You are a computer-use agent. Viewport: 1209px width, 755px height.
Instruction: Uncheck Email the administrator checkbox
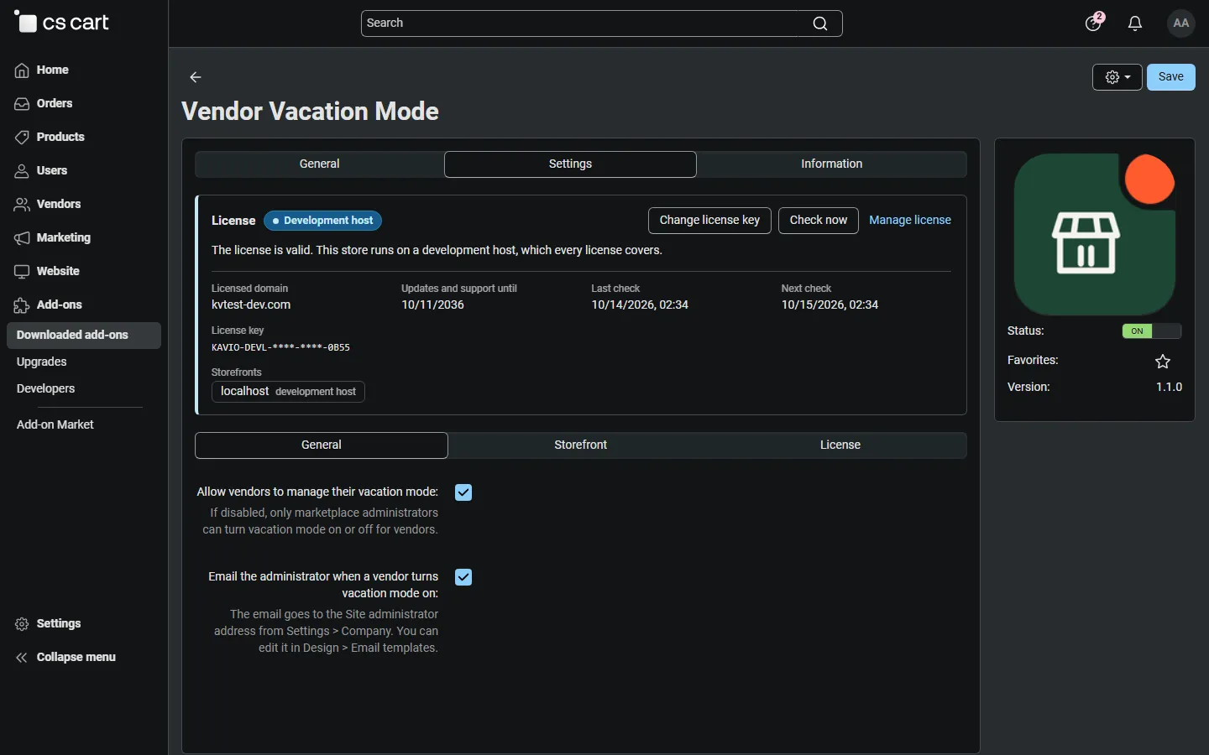coord(463,577)
